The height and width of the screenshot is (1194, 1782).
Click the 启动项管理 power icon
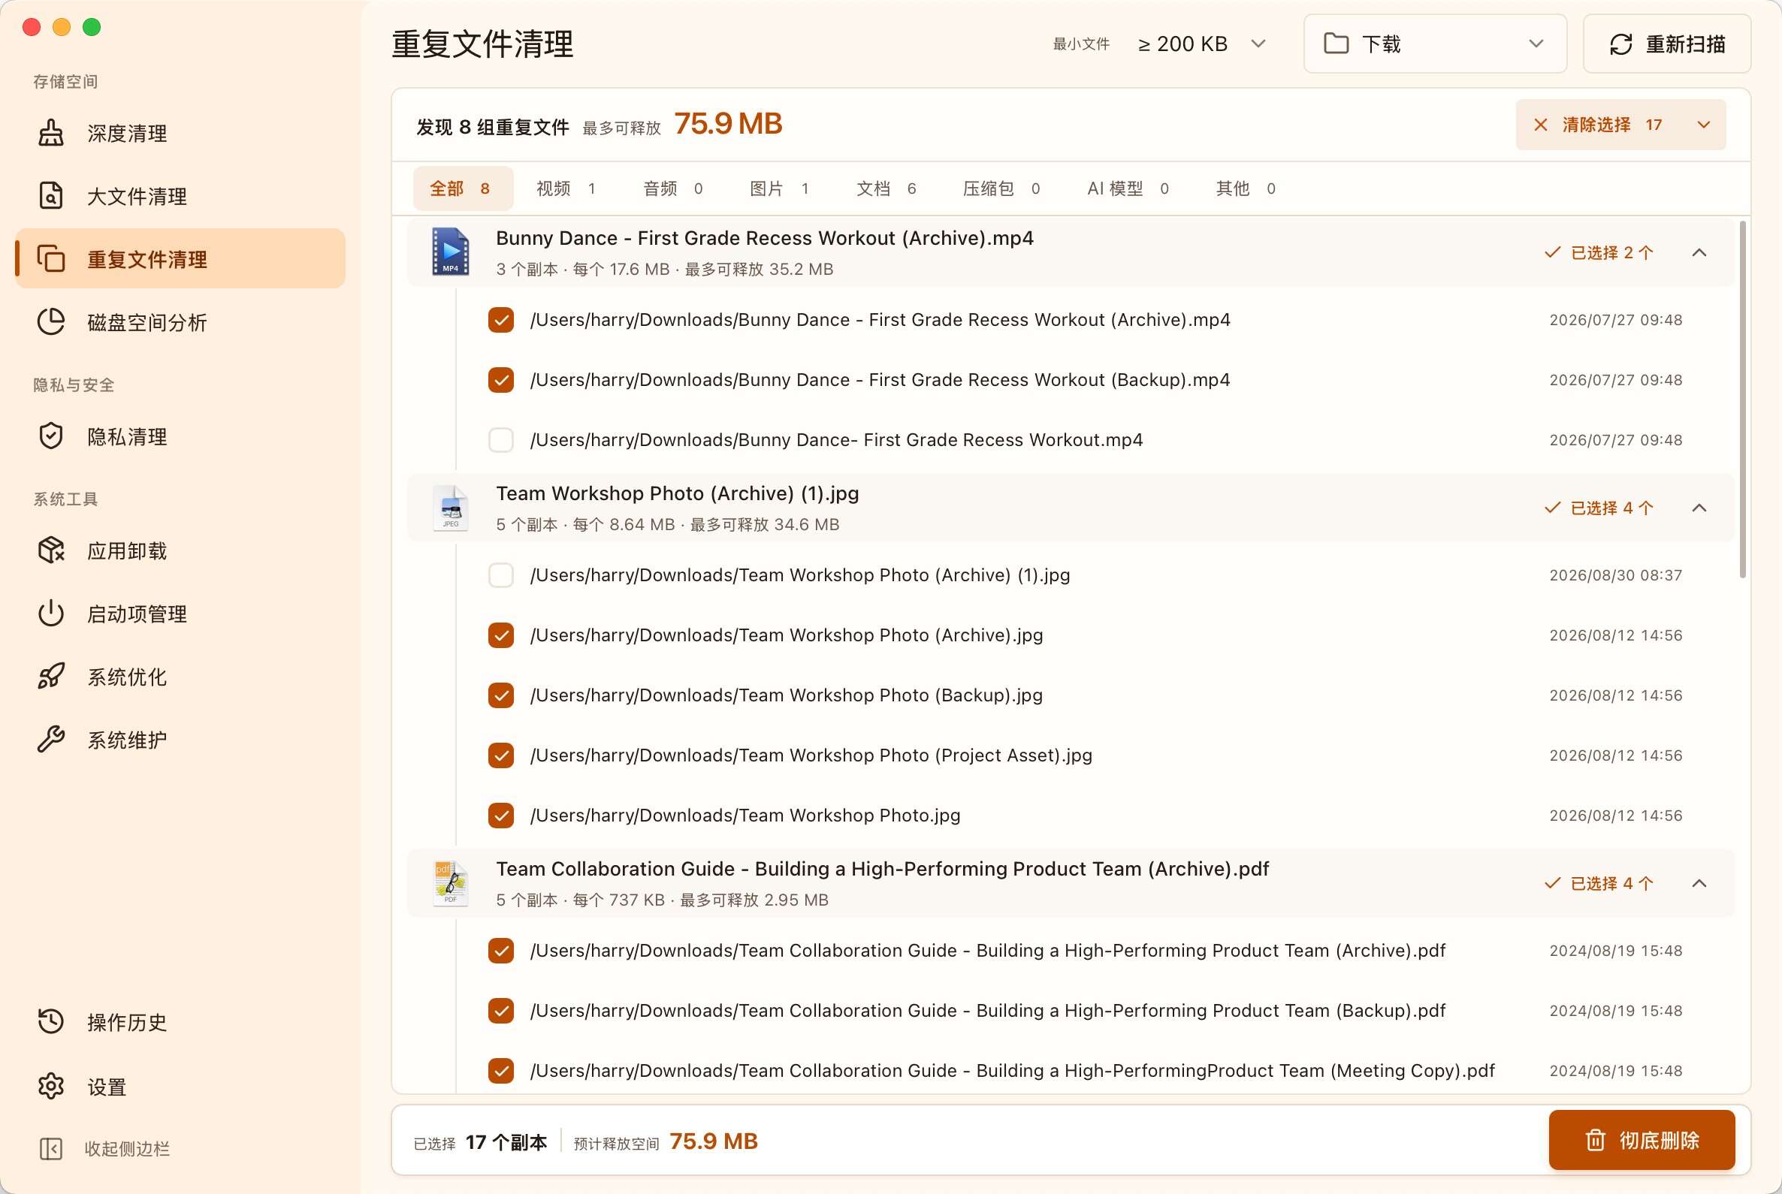pyautogui.click(x=51, y=614)
